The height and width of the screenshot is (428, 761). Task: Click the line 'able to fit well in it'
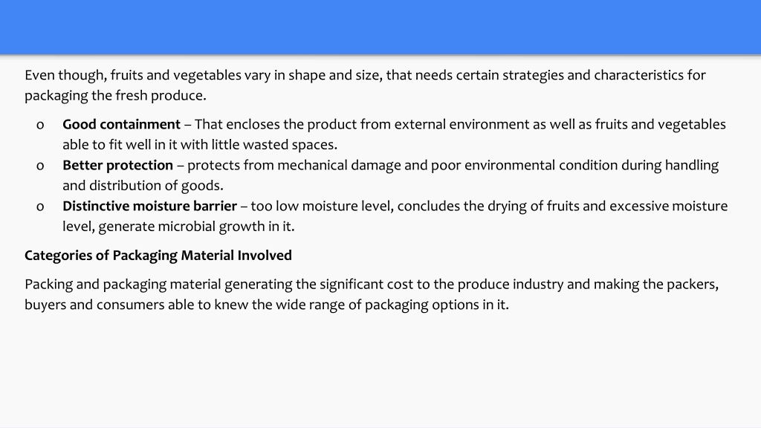(x=200, y=145)
